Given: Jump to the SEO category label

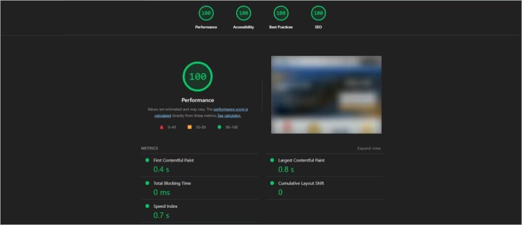Looking at the screenshot, I should pyautogui.click(x=318, y=27).
